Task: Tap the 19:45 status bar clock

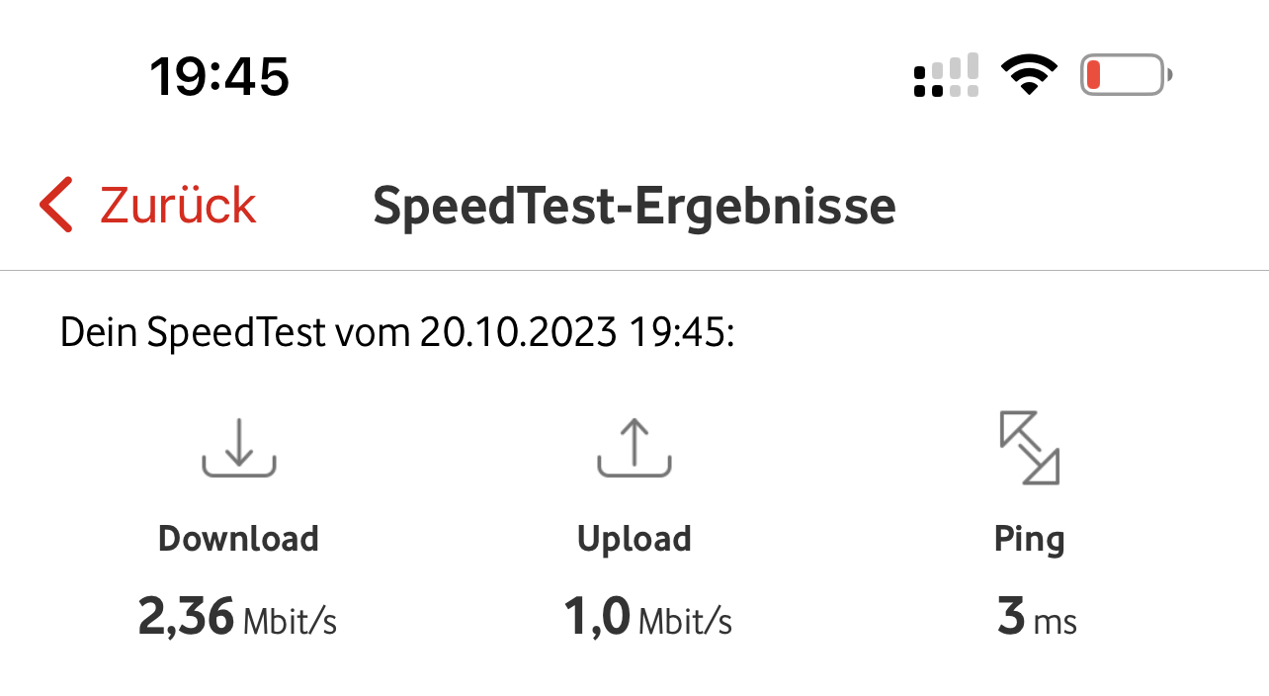Action: pos(219,76)
